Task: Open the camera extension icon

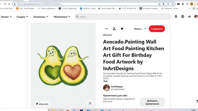Action: pos(178,4)
